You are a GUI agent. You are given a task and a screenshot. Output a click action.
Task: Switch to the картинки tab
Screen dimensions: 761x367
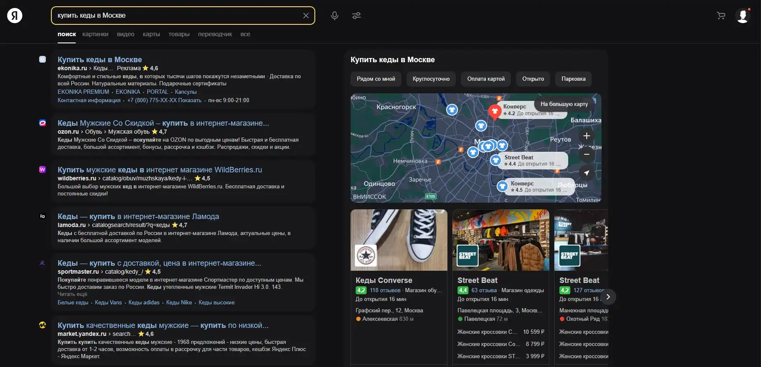(96, 34)
